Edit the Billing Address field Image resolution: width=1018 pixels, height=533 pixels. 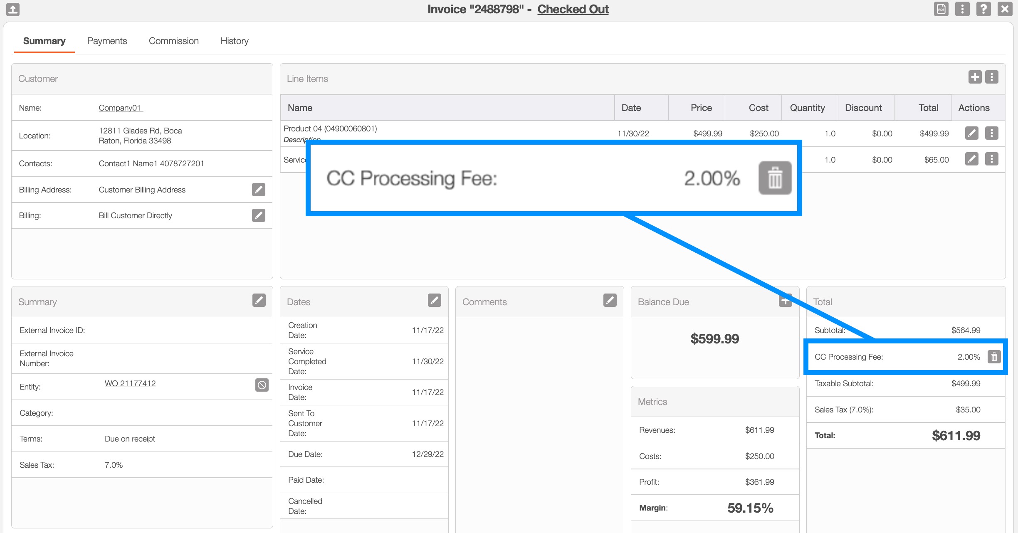point(258,190)
